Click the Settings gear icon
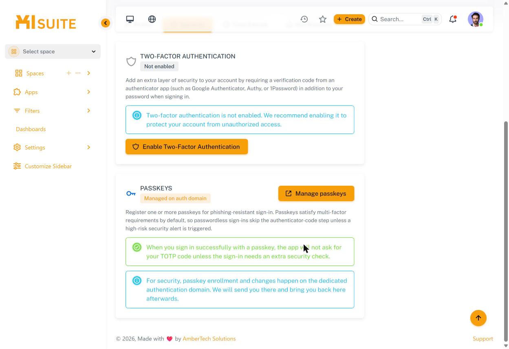The height and width of the screenshot is (349, 509). click(x=17, y=147)
